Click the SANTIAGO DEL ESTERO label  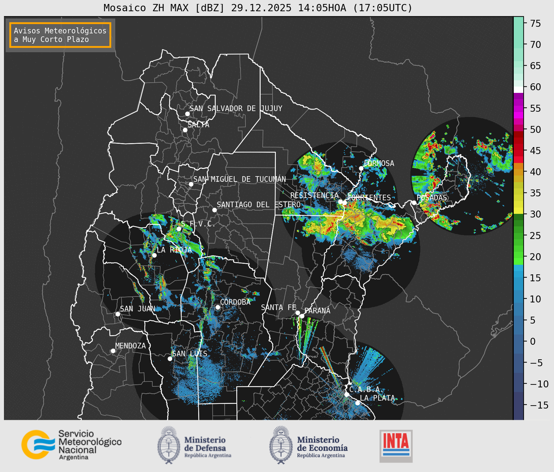click(259, 205)
